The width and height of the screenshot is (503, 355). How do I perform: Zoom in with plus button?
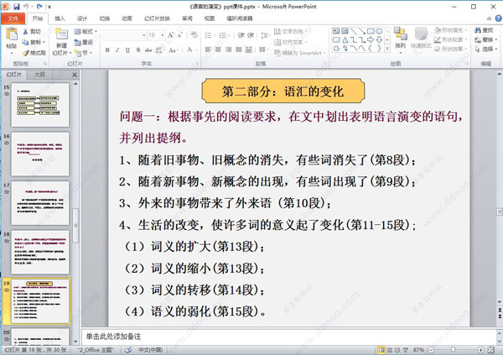pyautogui.click(x=480, y=350)
